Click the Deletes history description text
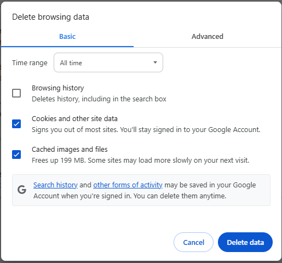This screenshot has width=282, height=263. coord(99,99)
